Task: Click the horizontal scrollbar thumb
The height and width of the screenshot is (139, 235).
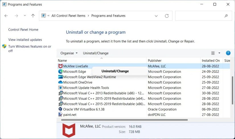Action: 124,120
